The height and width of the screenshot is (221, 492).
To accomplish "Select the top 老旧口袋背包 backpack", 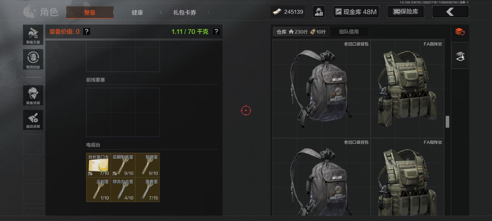I will coord(322,89).
